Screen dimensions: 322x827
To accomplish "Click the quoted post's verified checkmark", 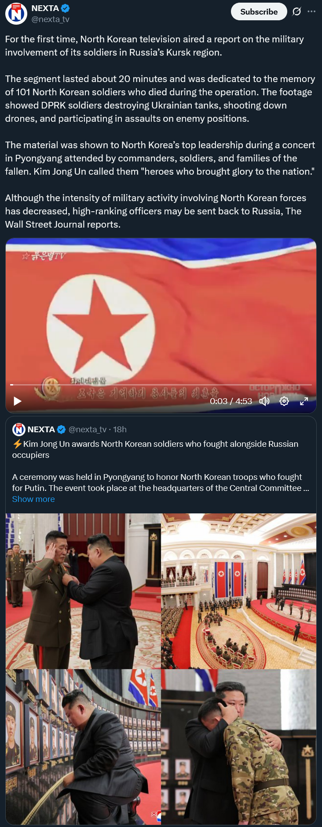I will 62,429.
